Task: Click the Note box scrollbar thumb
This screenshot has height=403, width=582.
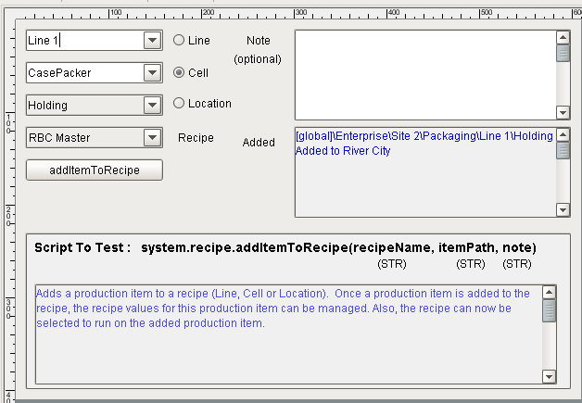Action: tap(563, 53)
